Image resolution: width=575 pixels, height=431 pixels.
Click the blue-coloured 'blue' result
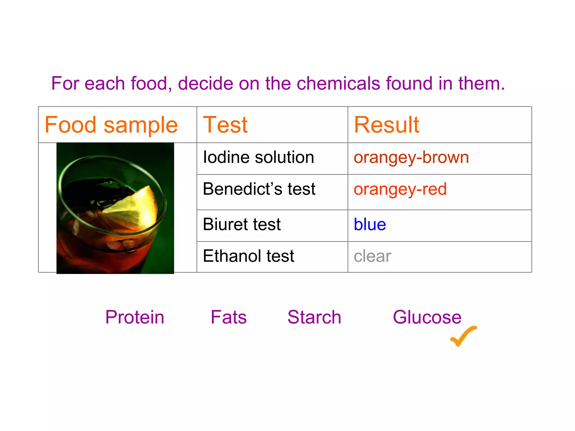(x=370, y=224)
